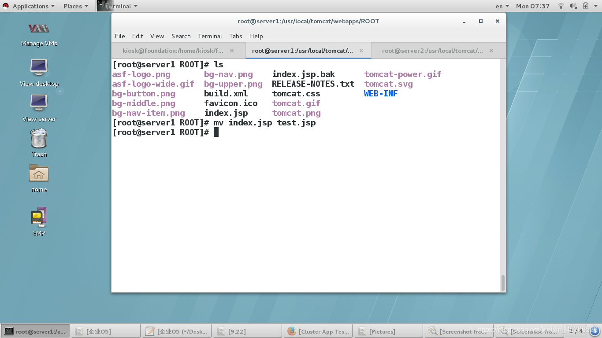Click asf-logo-wide.gif file name
The width and height of the screenshot is (602, 338).
153,84
